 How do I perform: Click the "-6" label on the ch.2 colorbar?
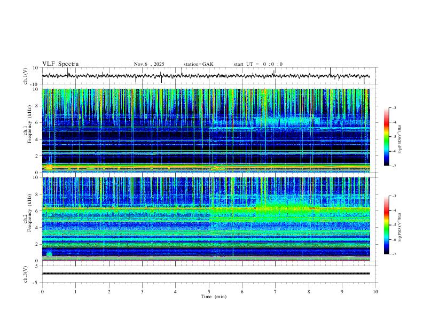tap(394, 239)
